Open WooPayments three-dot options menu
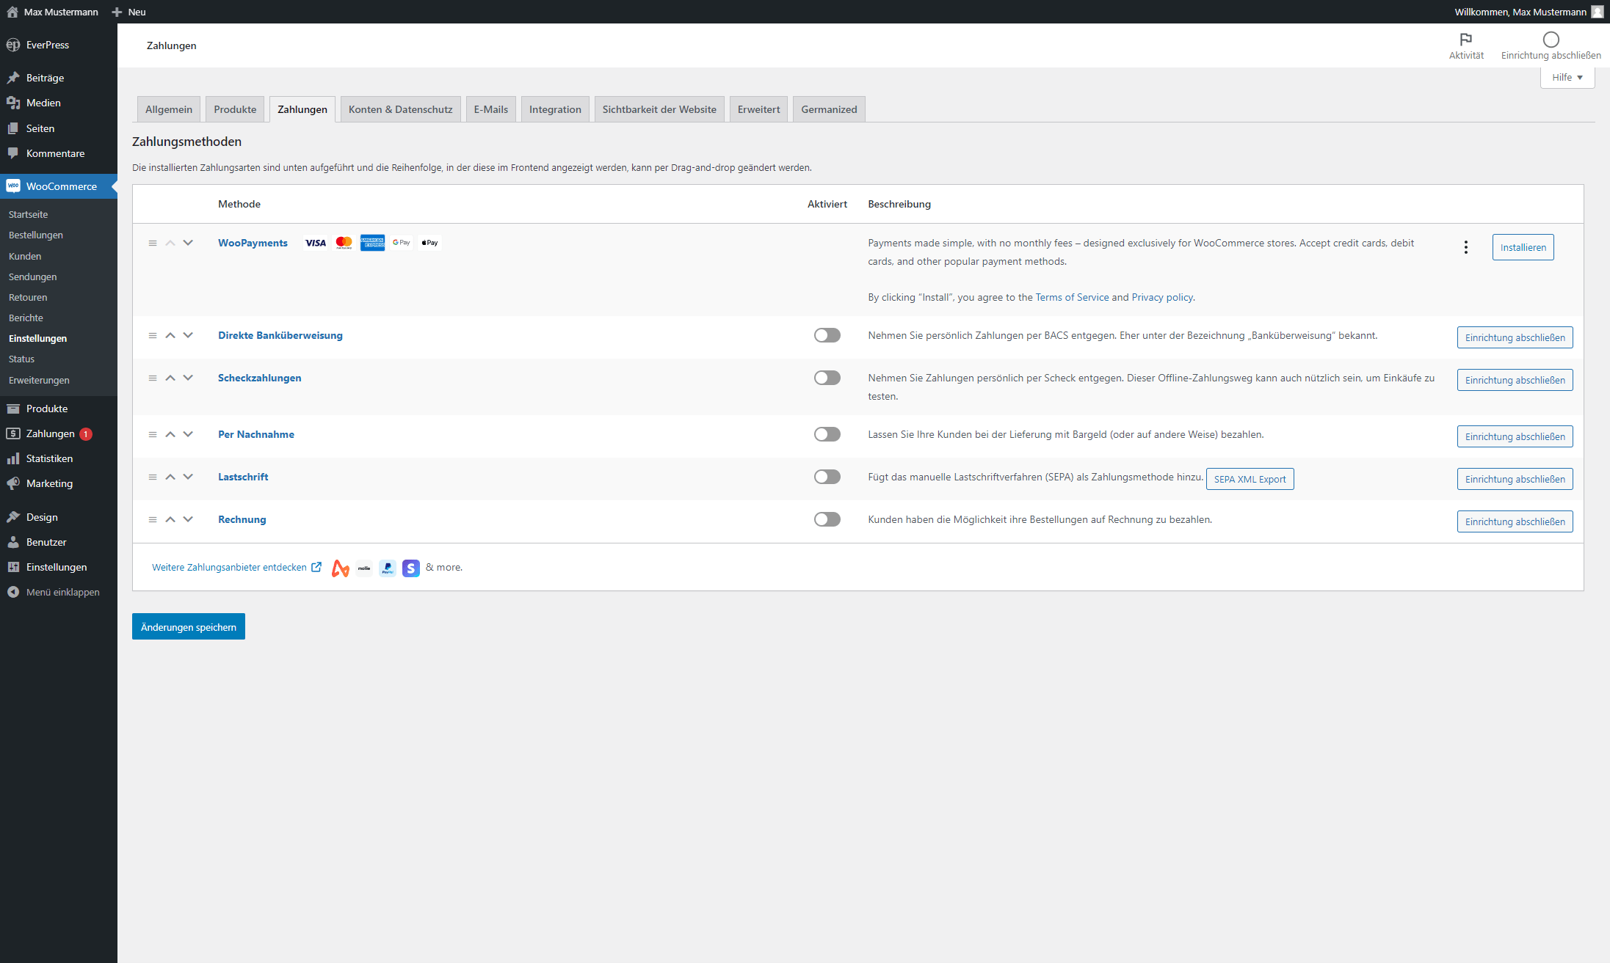 click(1465, 247)
